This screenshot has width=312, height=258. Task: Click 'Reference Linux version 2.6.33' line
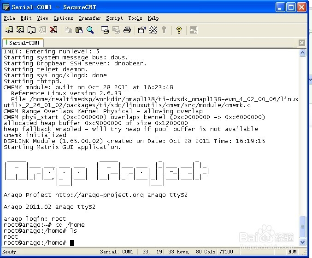pos(66,93)
